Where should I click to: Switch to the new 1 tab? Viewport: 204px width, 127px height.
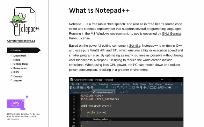tap(121, 92)
